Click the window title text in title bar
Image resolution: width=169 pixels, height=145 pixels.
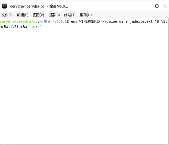[x=39, y=6]
